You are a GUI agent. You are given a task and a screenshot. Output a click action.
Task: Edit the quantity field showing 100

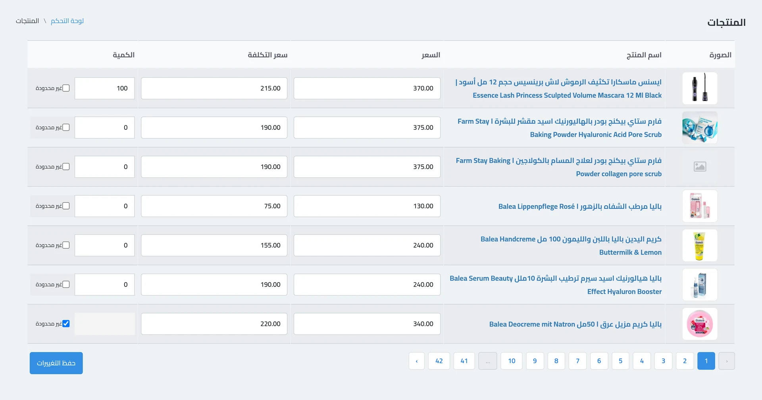(105, 88)
